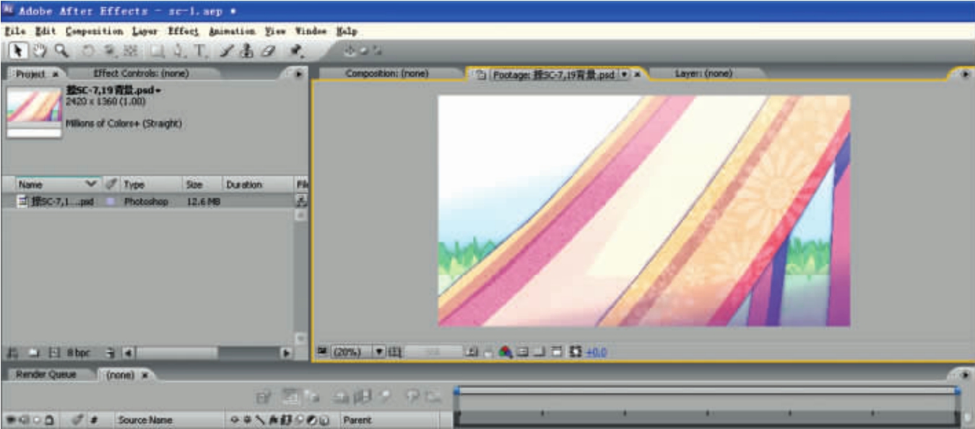Open the Layer menu

pyautogui.click(x=144, y=32)
